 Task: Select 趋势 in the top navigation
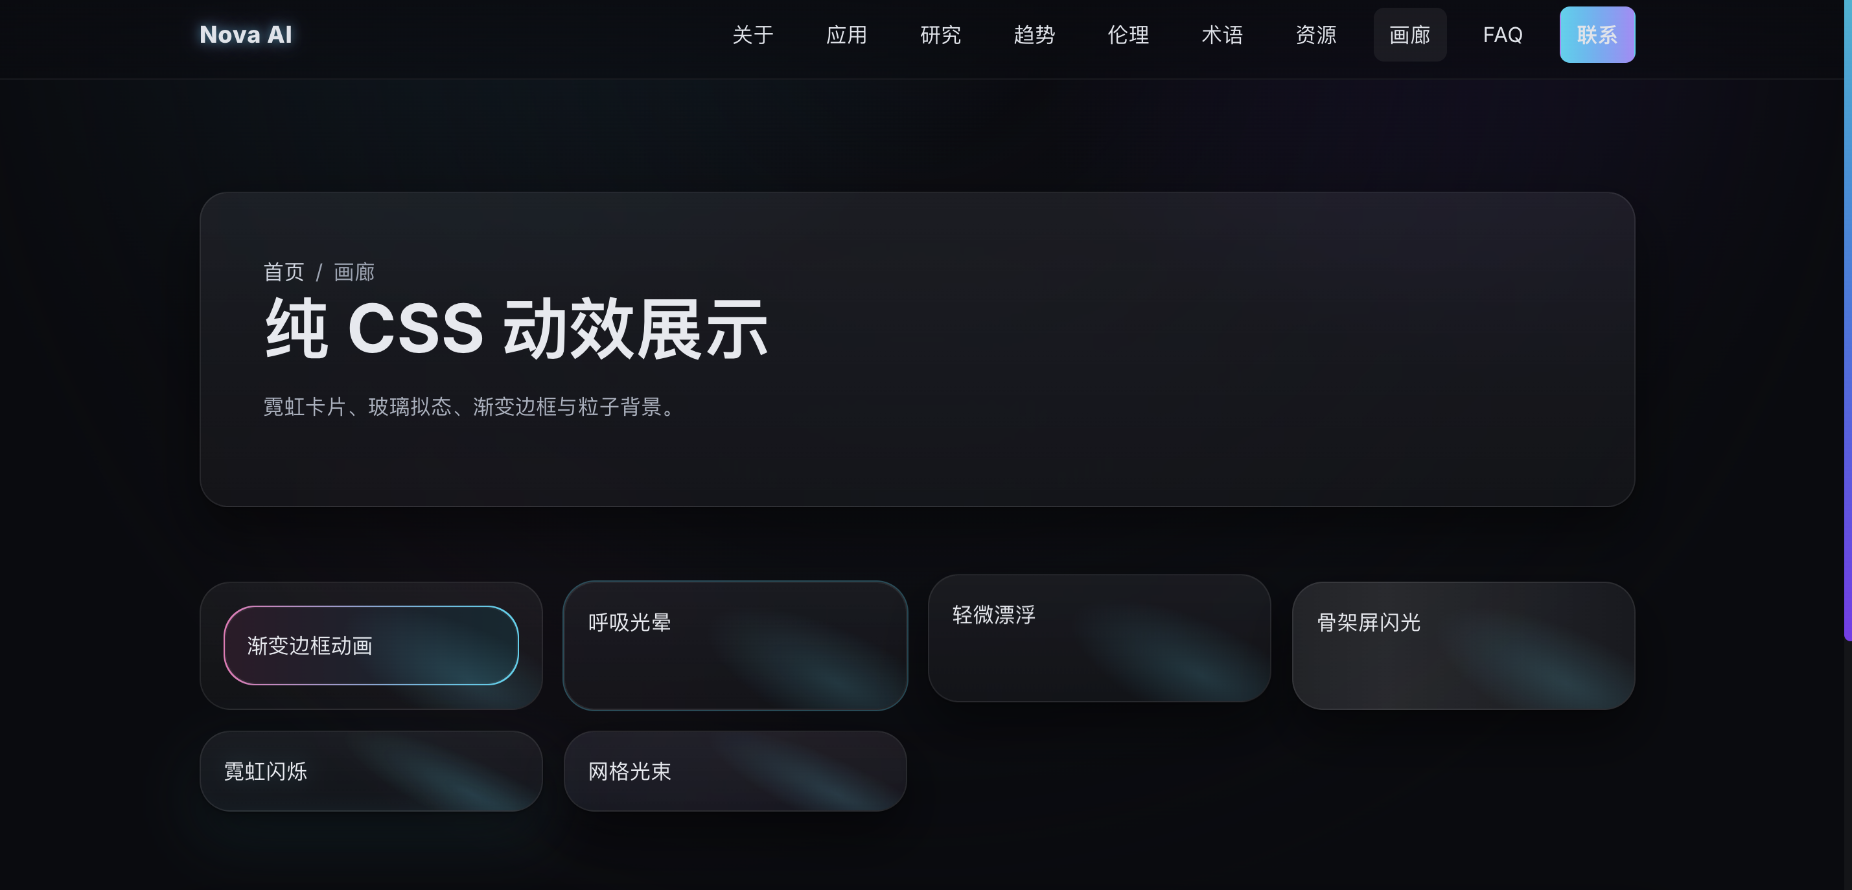click(x=1034, y=34)
